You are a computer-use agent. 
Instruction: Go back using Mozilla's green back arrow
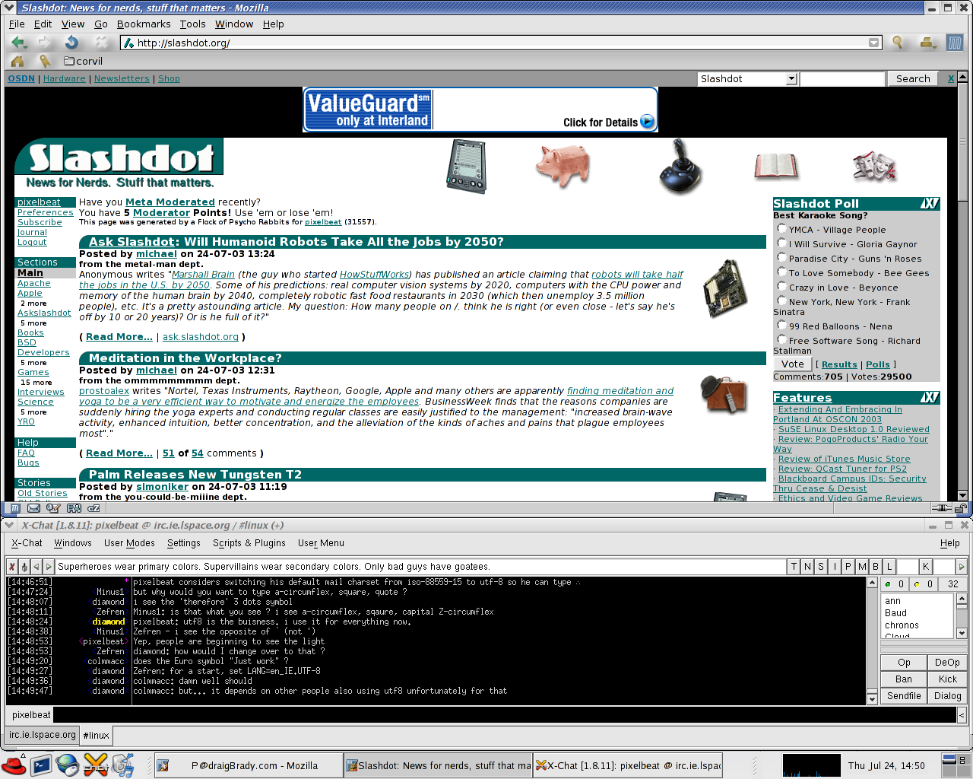[19, 43]
